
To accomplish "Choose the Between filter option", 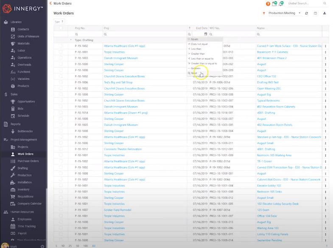I will 205,68.
